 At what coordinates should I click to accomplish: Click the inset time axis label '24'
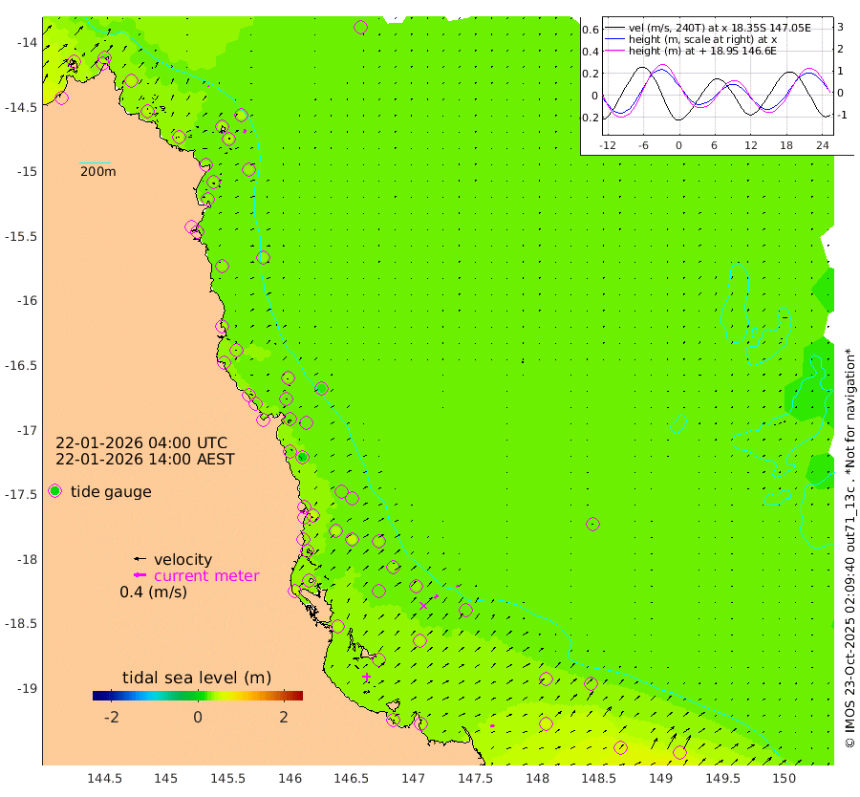822,145
